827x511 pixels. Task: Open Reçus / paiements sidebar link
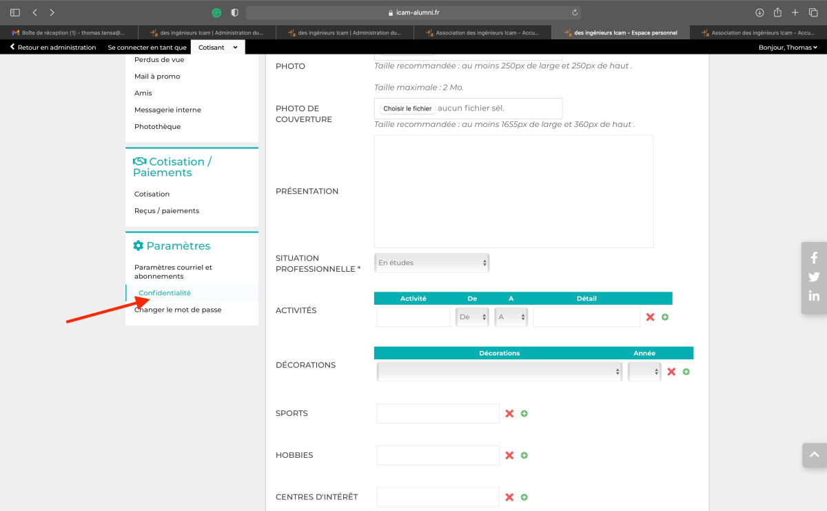pyautogui.click(x=167, y=211)
